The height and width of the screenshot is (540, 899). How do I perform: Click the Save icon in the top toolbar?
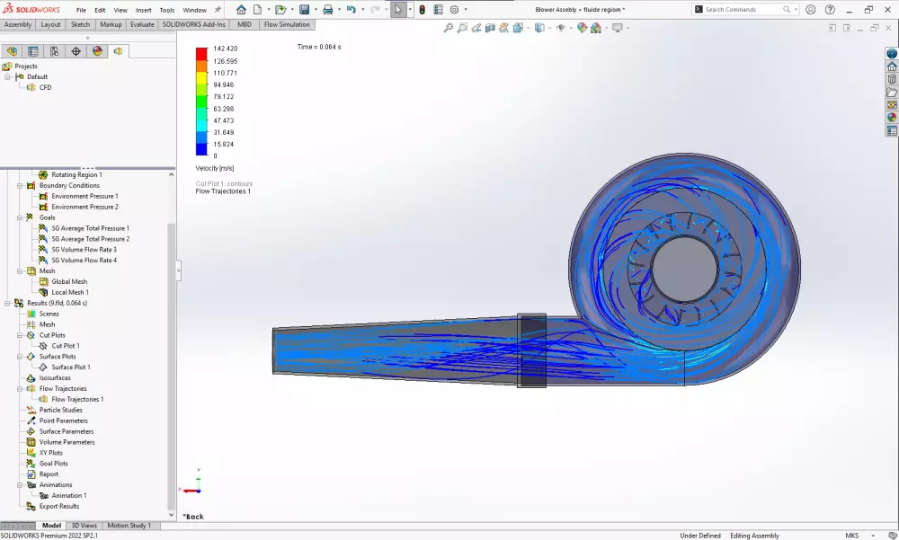click(x=306, y=9)
